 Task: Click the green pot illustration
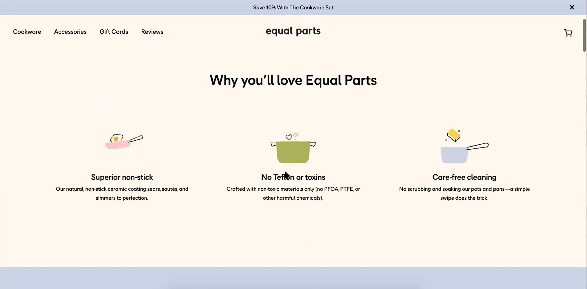pyautogui.click(x=293, y=152)
